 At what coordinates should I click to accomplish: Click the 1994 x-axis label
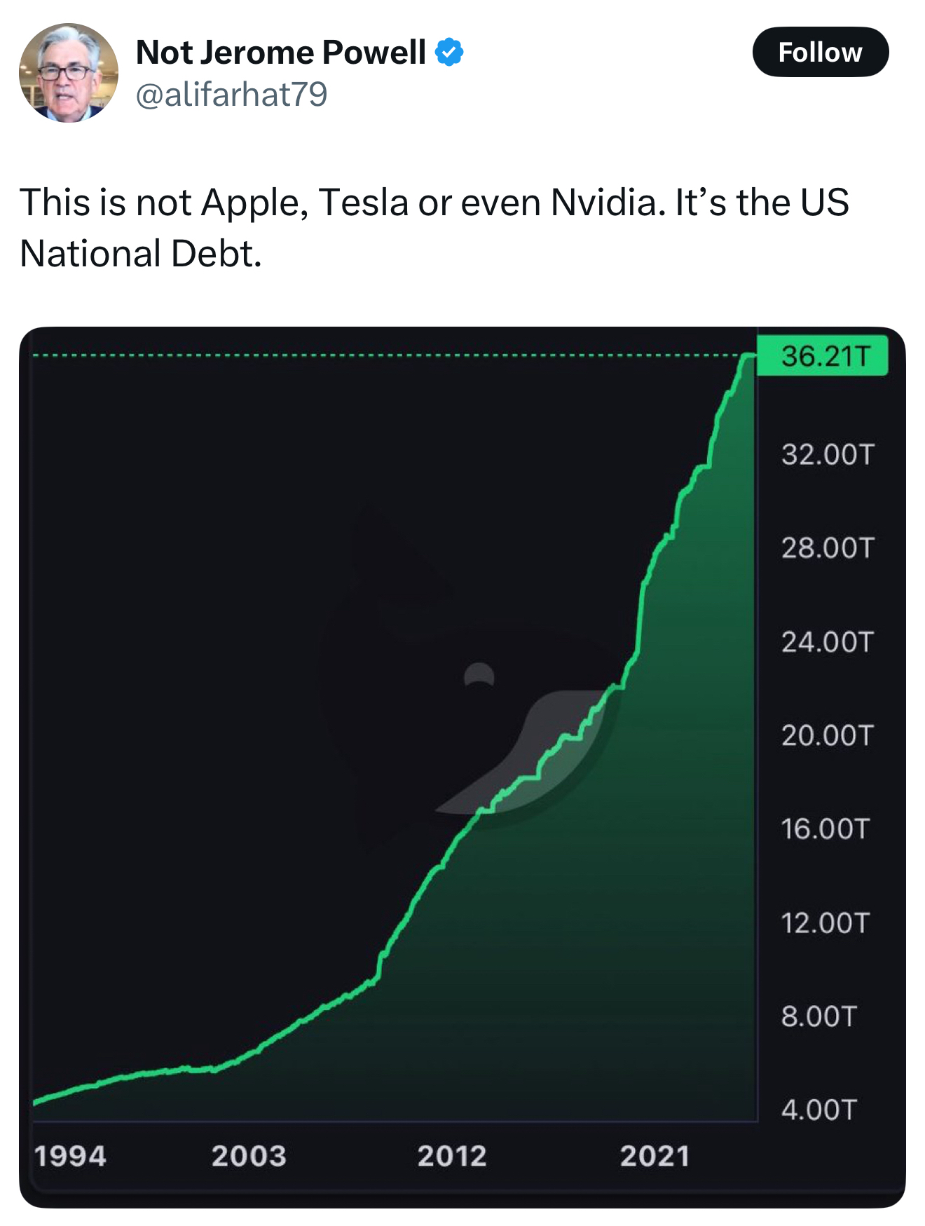(70, 1156)
